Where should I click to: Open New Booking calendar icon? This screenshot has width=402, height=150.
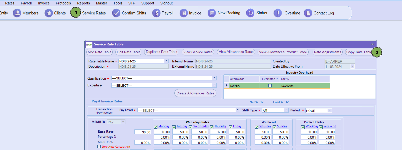click(x=212, y=13)
